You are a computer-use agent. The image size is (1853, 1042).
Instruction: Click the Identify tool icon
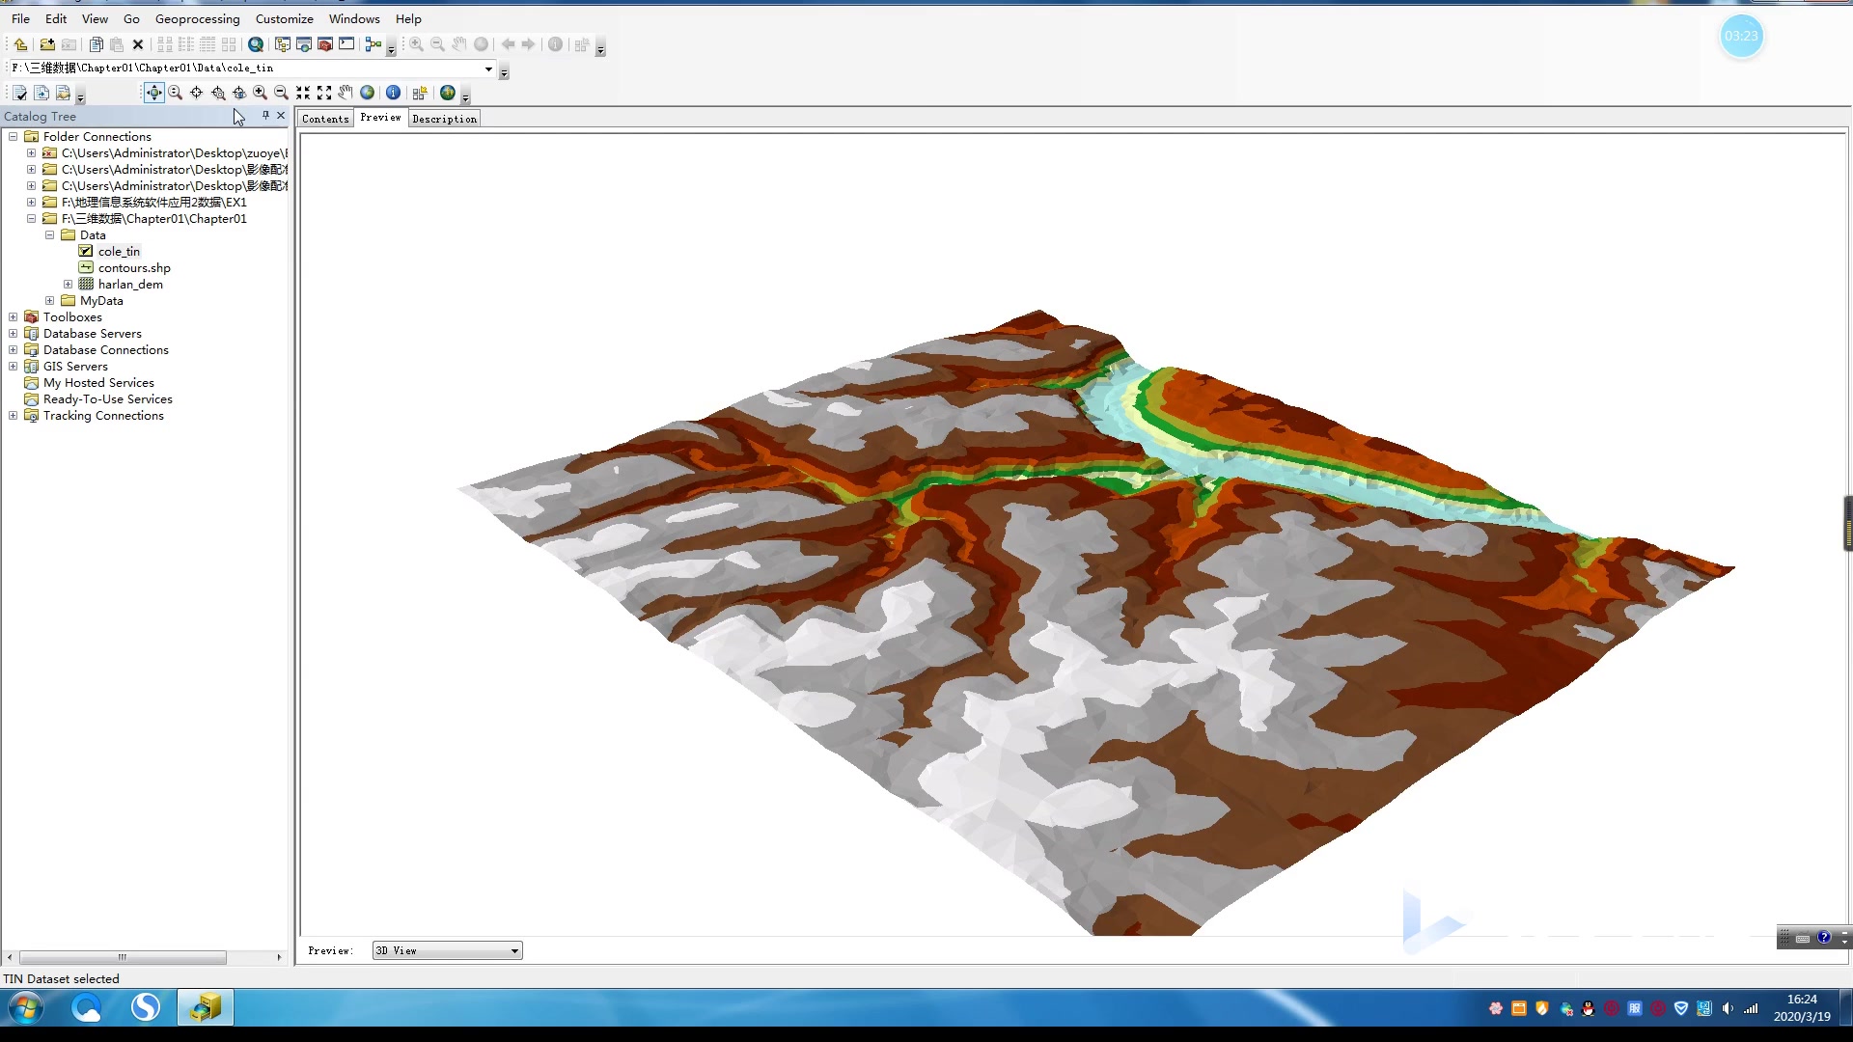393,93
